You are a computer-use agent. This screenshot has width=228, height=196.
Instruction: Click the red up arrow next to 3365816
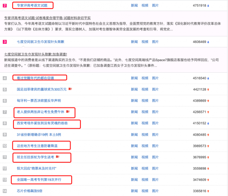pos(208,191)
